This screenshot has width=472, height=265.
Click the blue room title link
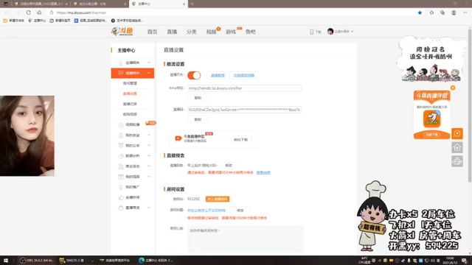pos(206,211)
